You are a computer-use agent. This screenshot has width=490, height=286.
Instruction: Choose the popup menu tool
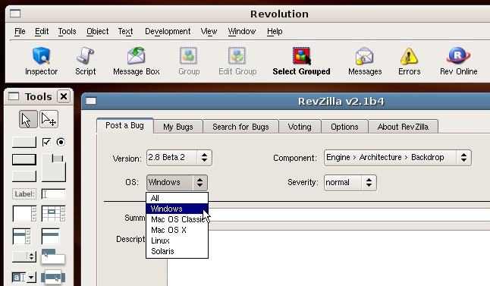[x=53, y=277]
